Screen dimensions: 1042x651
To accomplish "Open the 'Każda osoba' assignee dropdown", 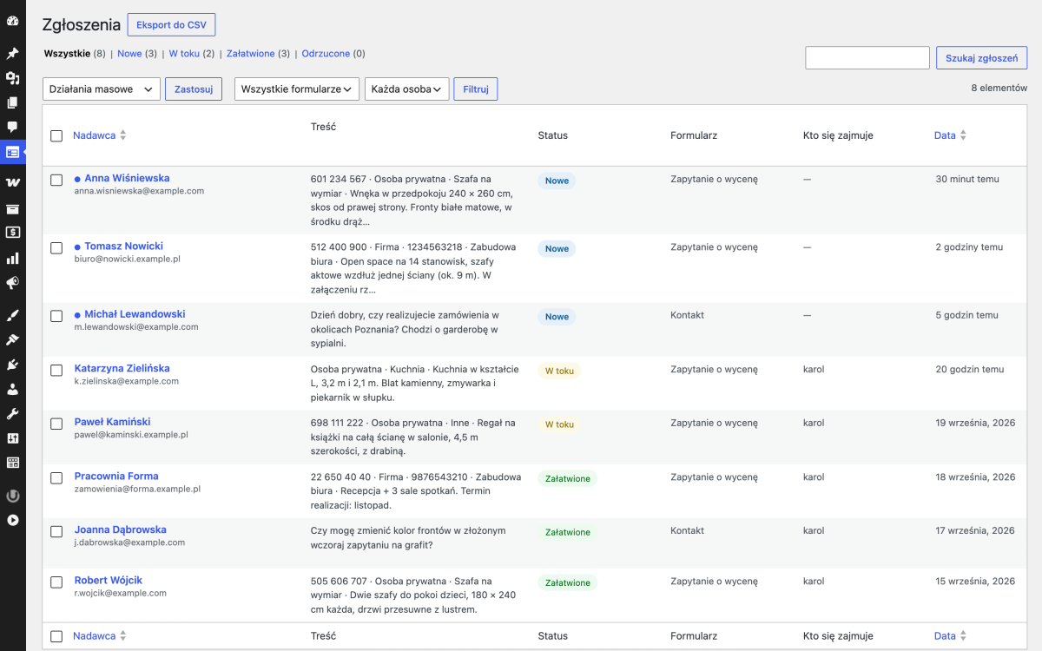I will (x=407, y=89).
